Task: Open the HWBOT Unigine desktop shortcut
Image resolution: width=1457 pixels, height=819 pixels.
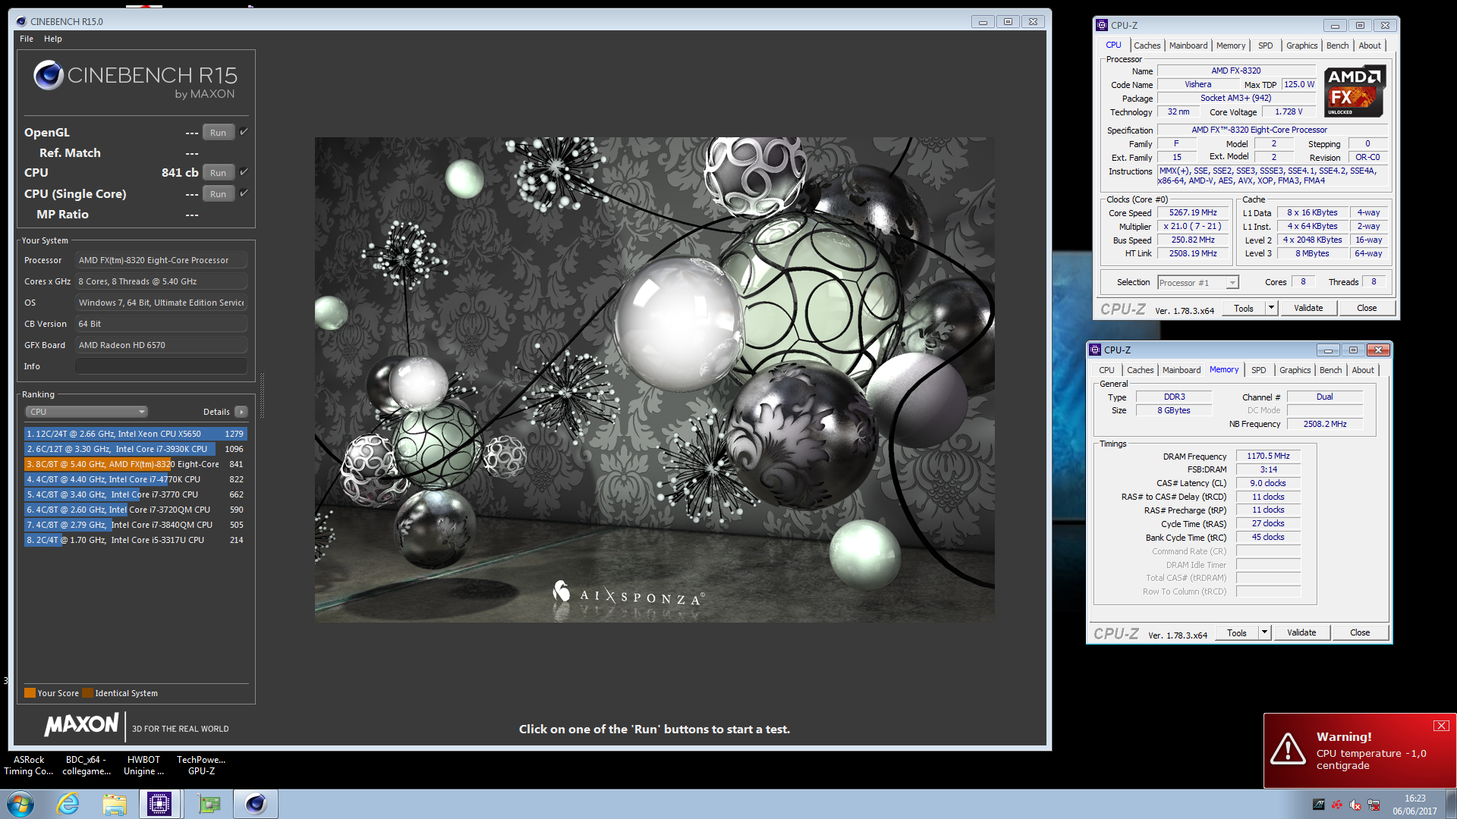Action: [x=143, y=765]
